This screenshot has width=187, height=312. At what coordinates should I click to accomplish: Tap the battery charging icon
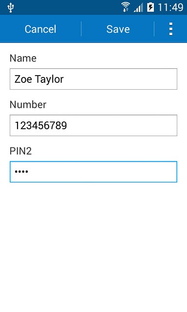point(150,8)
